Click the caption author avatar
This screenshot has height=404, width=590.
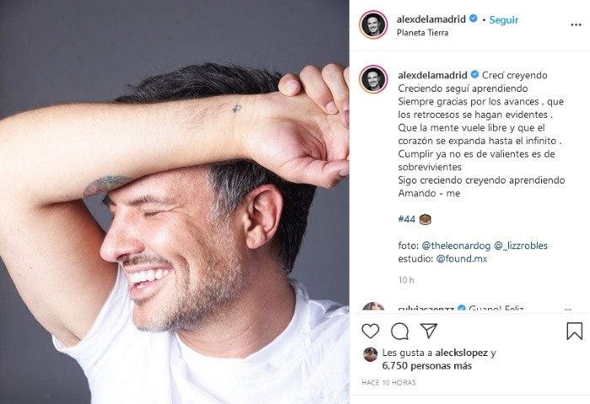pyautogui.click(x=373, y=79)
